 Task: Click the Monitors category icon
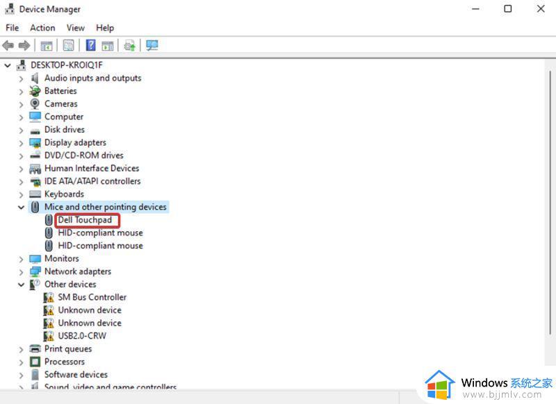point(35,259)
